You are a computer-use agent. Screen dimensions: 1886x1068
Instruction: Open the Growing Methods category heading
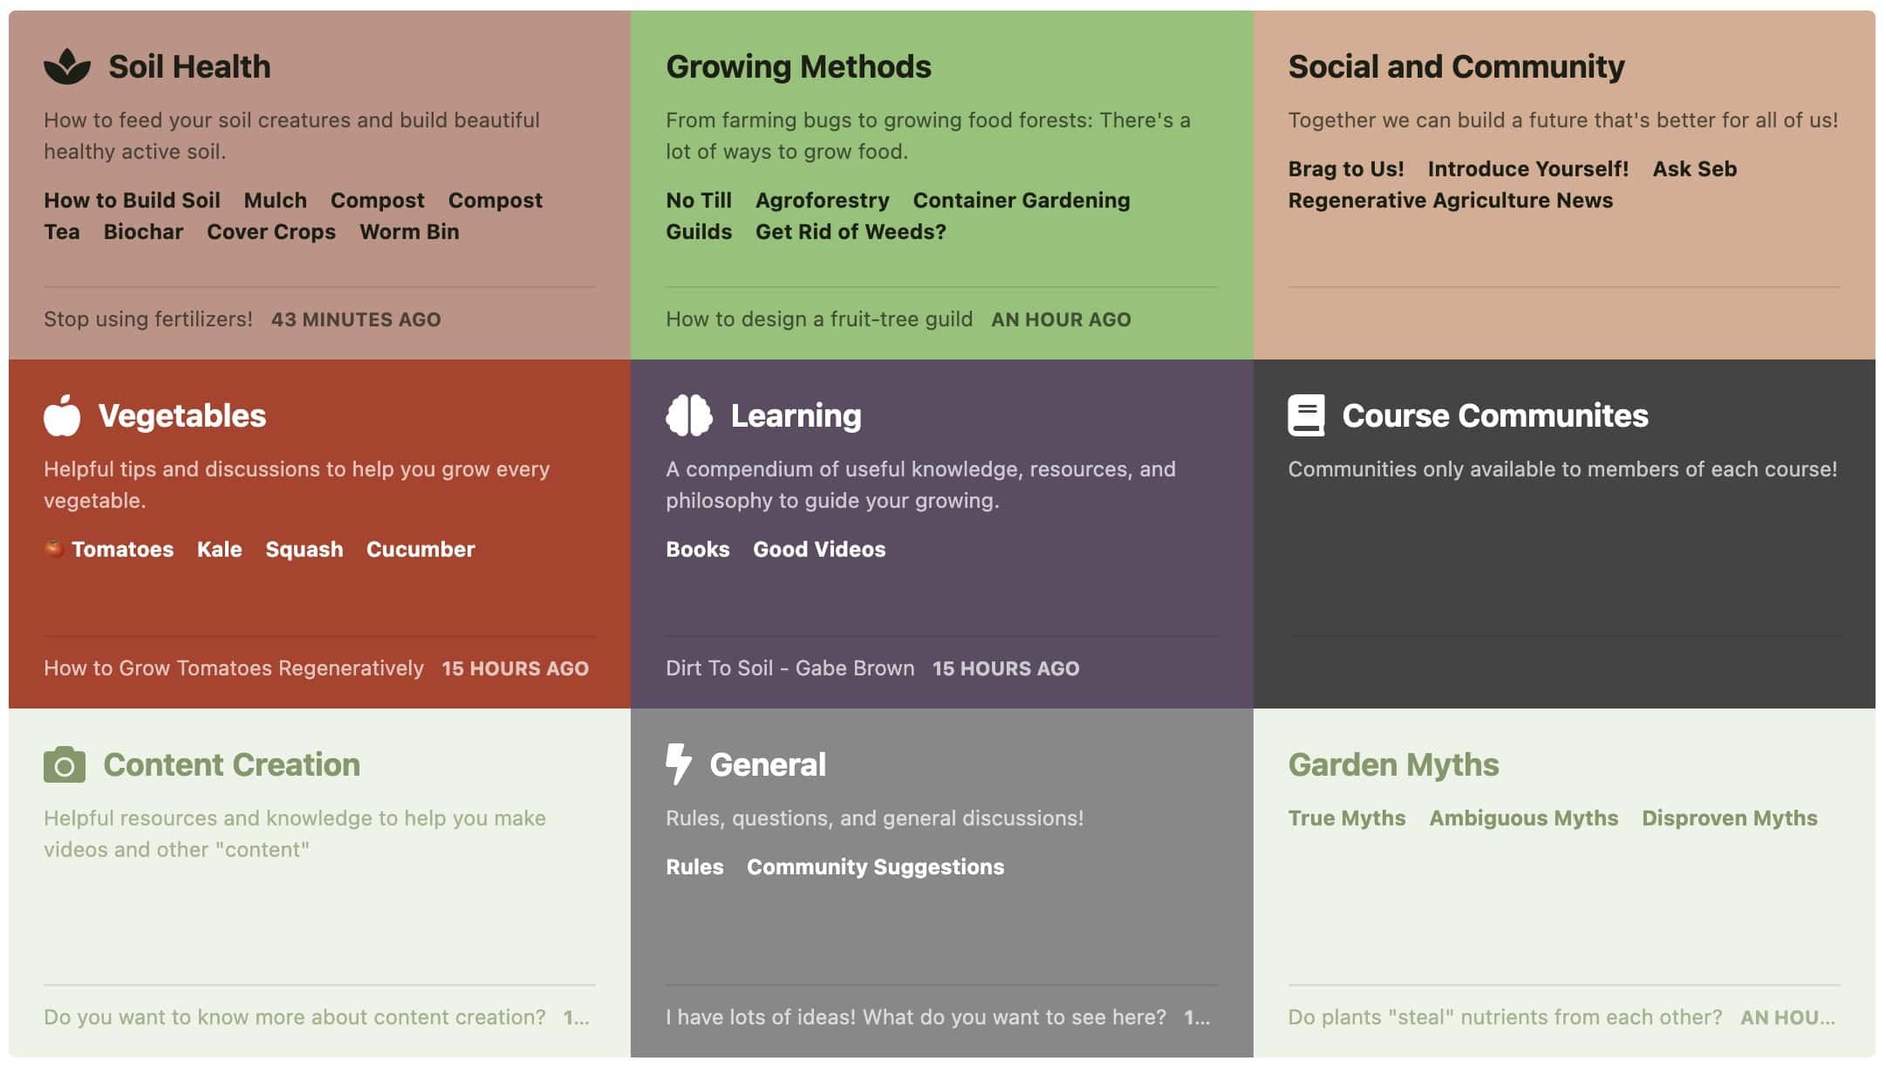tap(798, 66)
